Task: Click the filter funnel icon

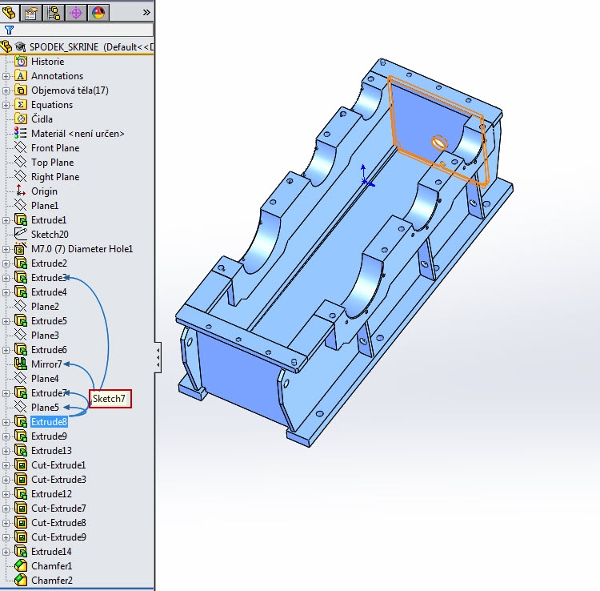Action: (x=9, y=30)
